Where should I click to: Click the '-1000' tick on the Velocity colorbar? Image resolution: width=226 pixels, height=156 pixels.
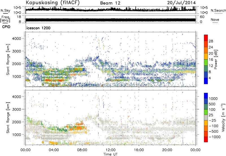click(x=214, y=137)
